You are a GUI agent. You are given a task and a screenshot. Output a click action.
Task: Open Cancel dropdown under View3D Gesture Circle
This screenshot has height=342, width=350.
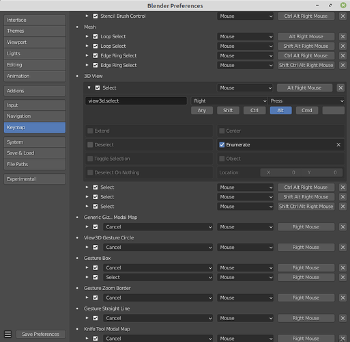[x=158, y=248]
